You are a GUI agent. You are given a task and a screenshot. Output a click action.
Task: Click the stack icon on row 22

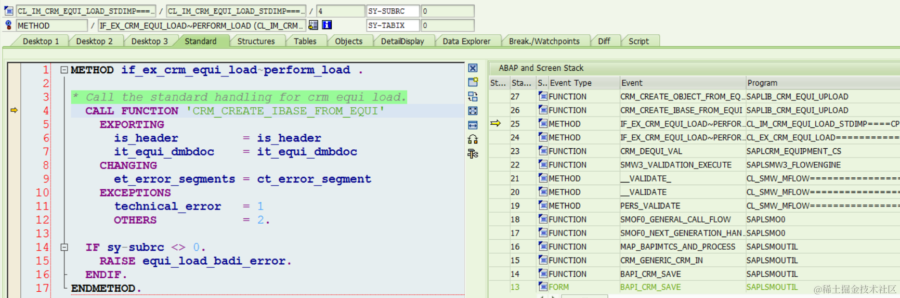pyautogui.click(x=543, y=164)
